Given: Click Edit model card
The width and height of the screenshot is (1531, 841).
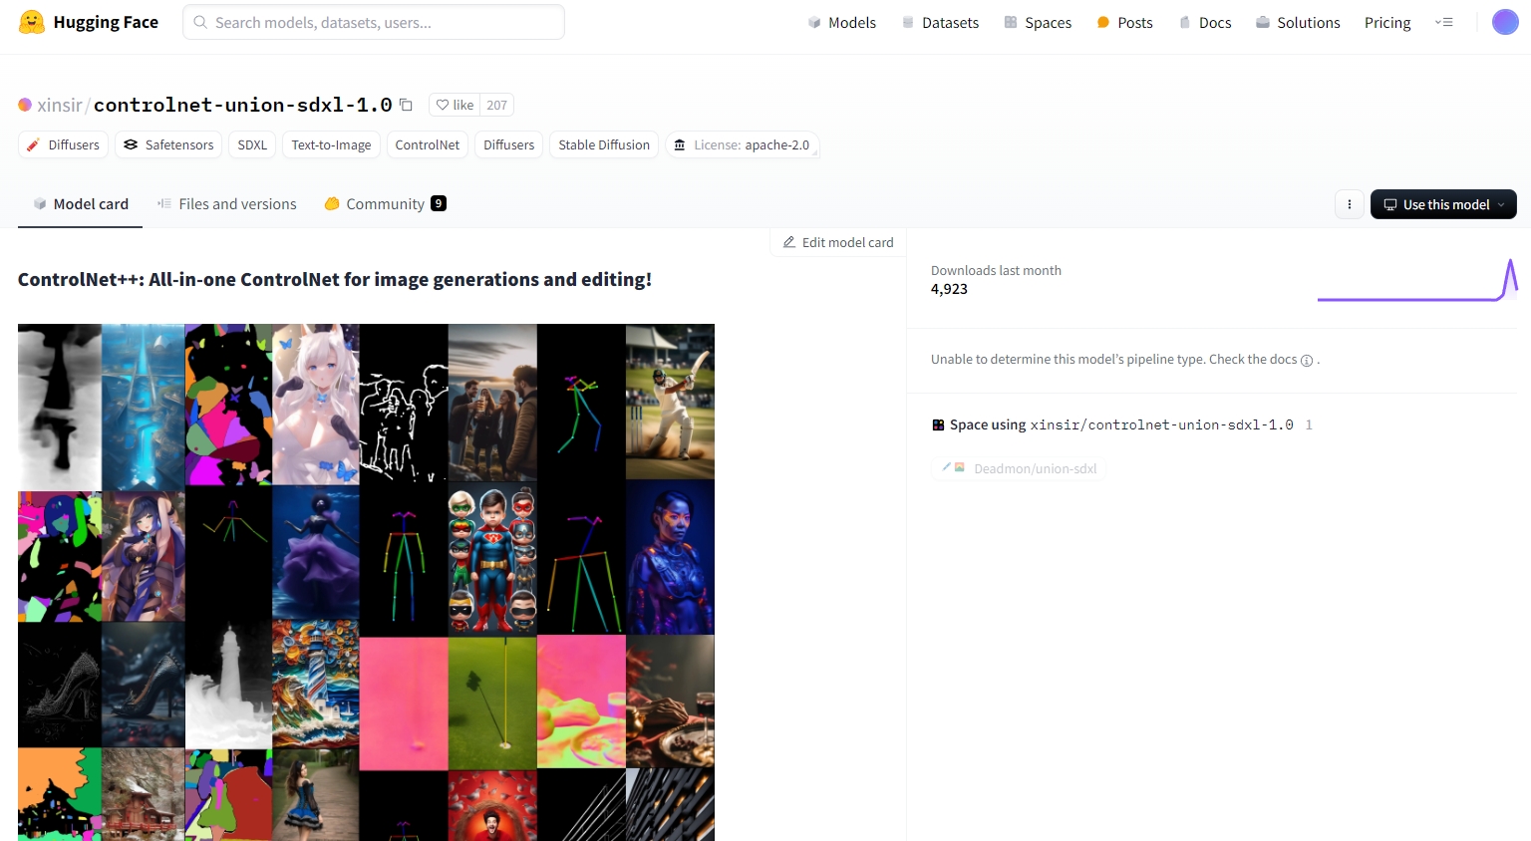Looking at the screenshot, I should [x=837, y=242].
